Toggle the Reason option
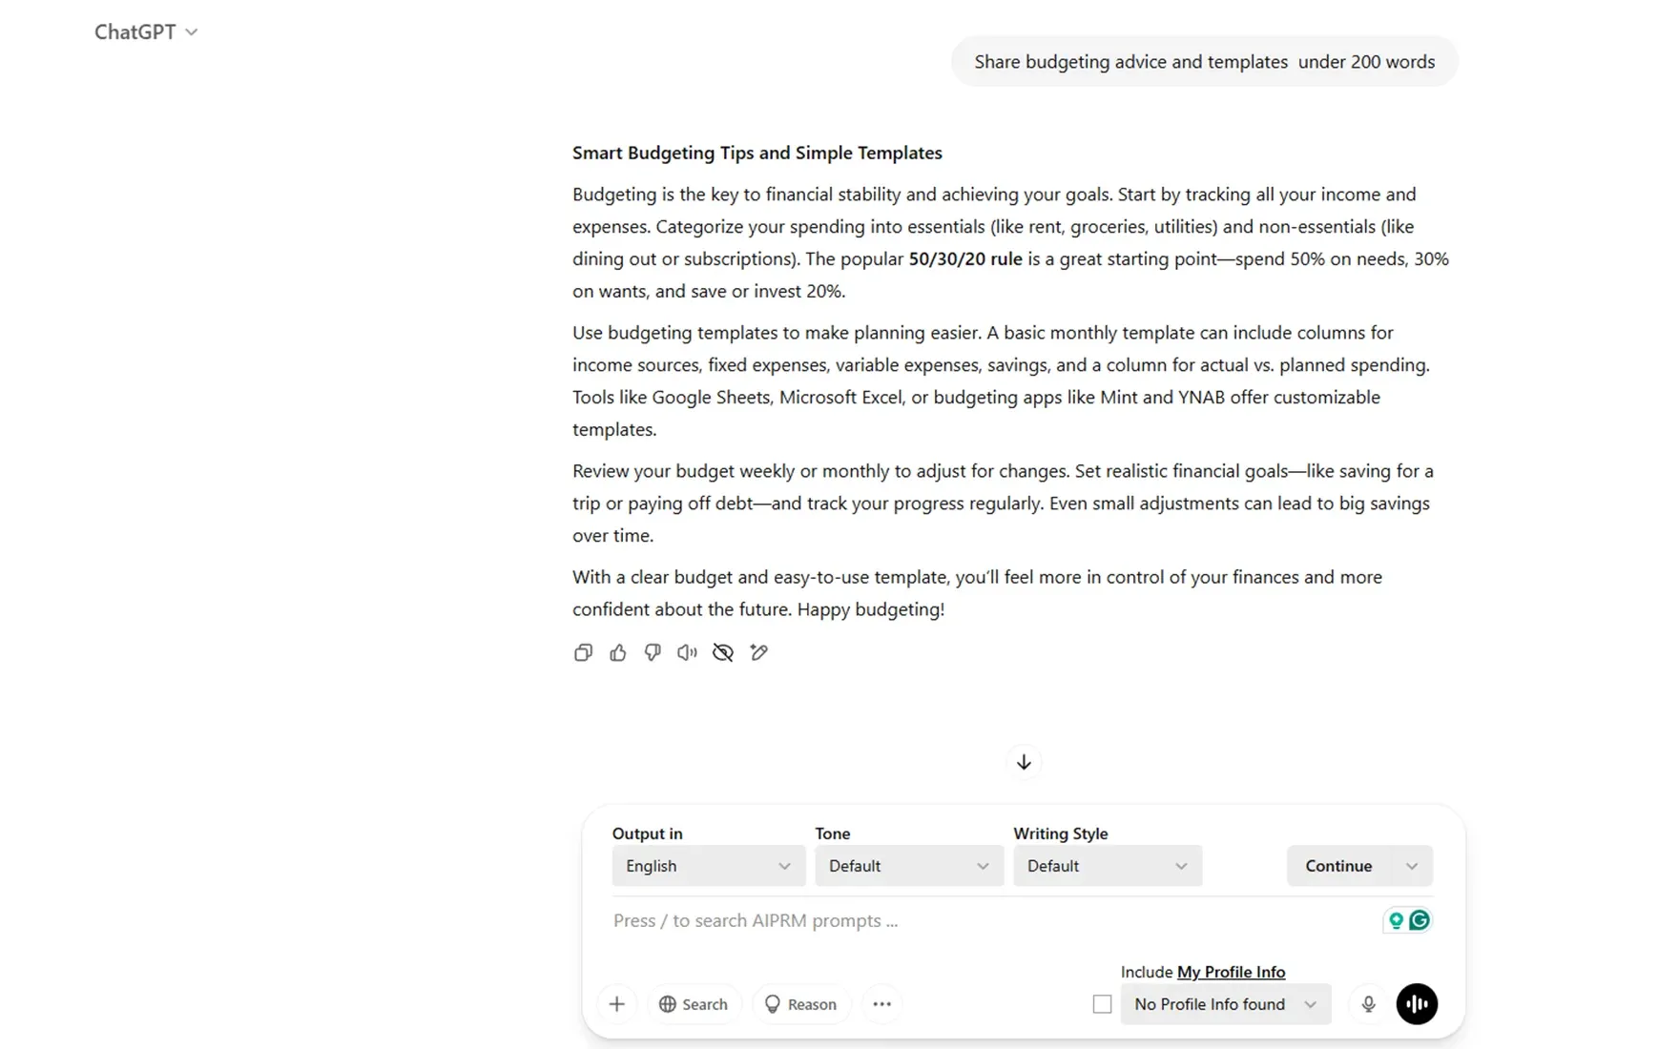This screenshot has height=1049, width=1679. [801, 1004]
